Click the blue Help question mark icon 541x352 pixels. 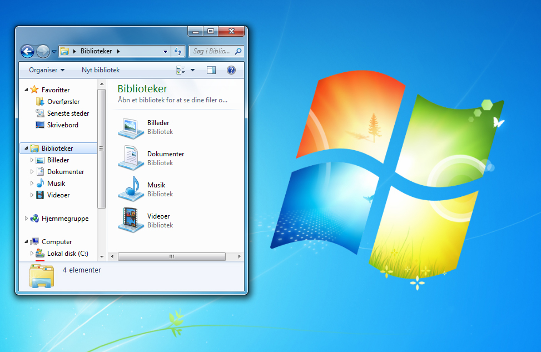(x=231, y=70)
